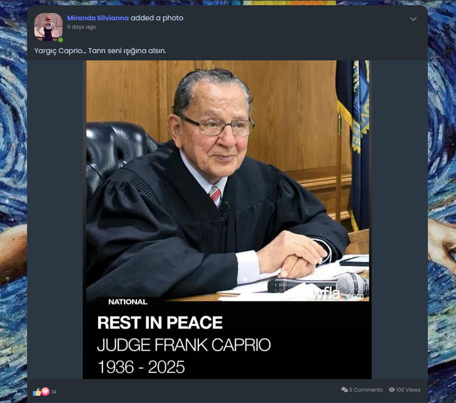
Task: Click the post caption text Yargıç Caprio
Action: 100,51
